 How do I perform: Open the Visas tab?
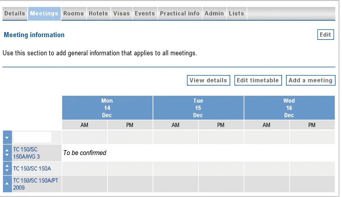coord(121,14)
